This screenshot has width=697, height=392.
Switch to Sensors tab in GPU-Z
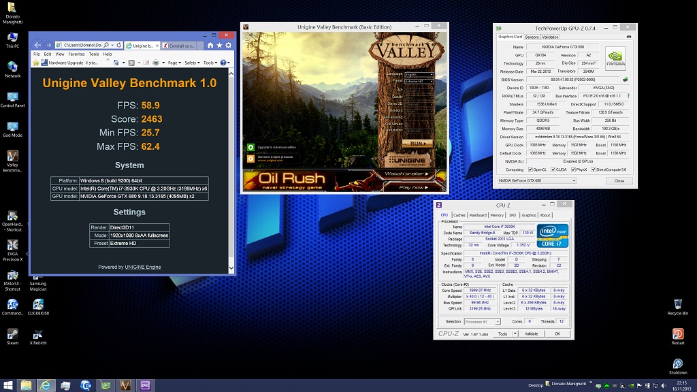532,37
